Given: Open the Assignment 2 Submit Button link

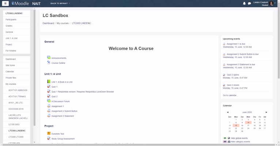Looking at the screenshot, I should [x=64, y=111].
